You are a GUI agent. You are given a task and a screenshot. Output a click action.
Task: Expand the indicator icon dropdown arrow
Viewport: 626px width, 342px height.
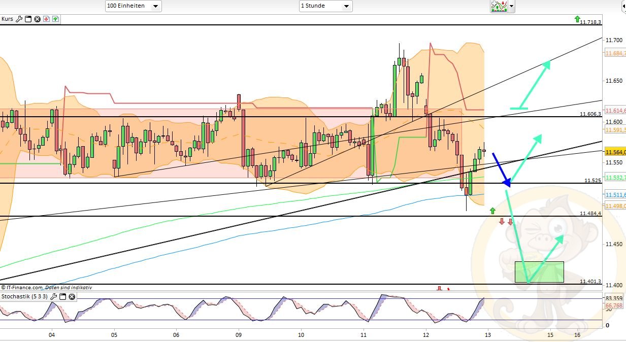click(511, 7)
